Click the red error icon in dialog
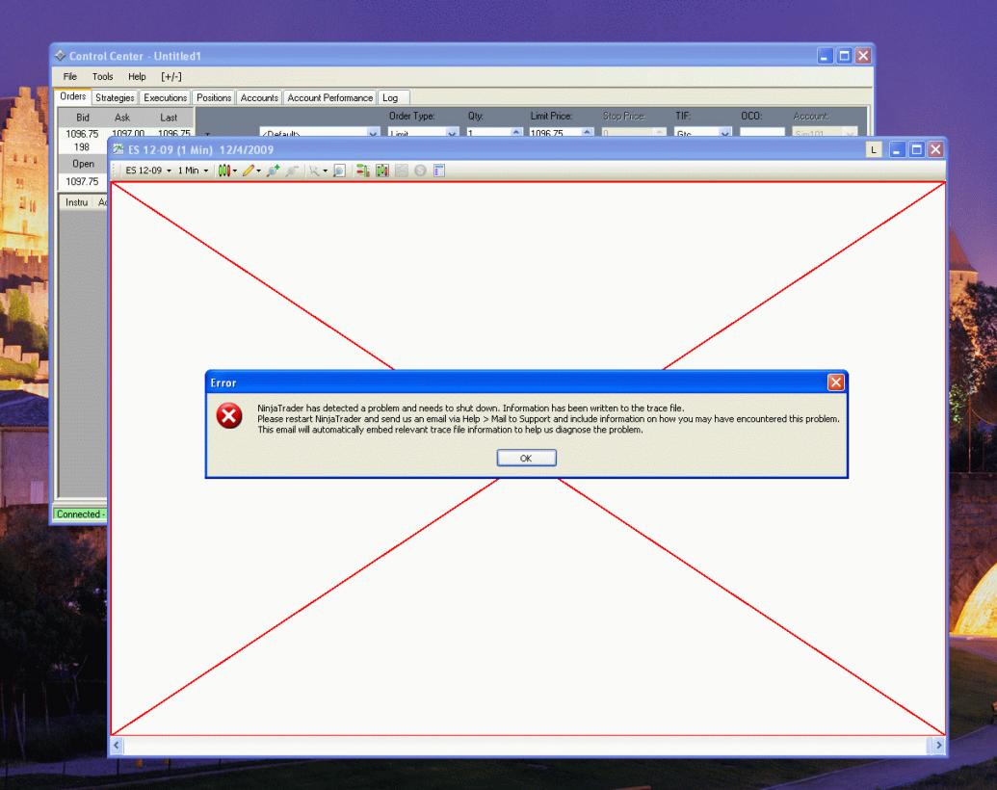The width and height of the screenshot is (997, 790). click(229, 416)
